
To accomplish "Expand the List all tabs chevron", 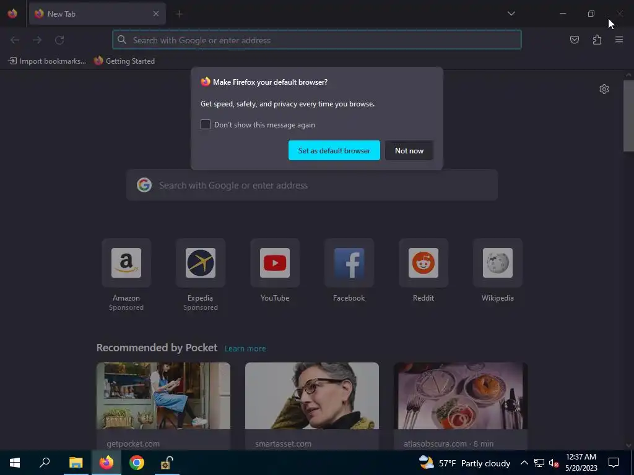I will [511, 14].
